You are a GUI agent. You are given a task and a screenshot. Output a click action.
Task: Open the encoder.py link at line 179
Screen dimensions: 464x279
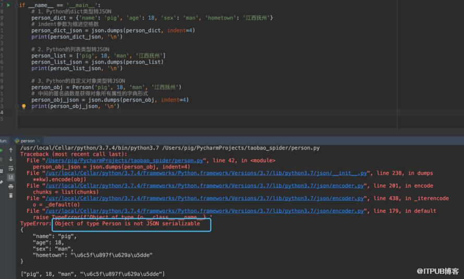tap(205, 211)
